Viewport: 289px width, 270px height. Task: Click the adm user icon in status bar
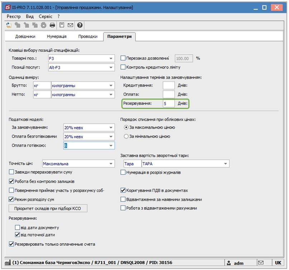[x=229, y=263]
